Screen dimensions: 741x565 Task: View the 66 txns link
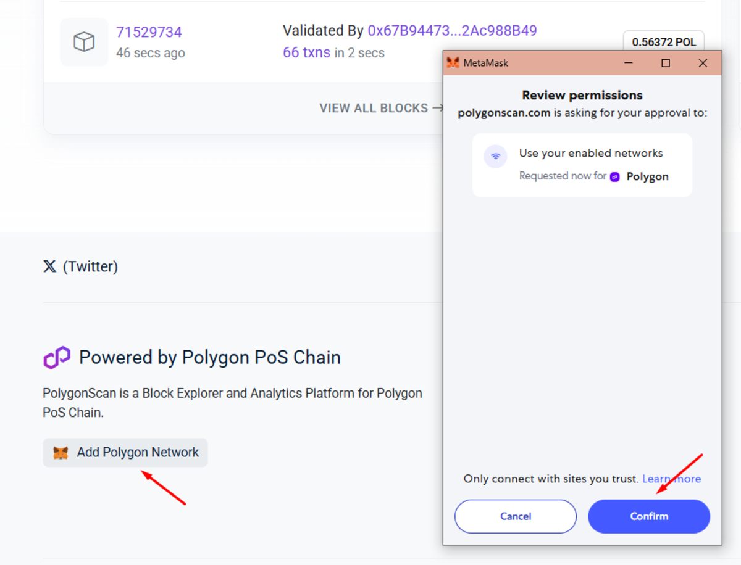point(306,53)
